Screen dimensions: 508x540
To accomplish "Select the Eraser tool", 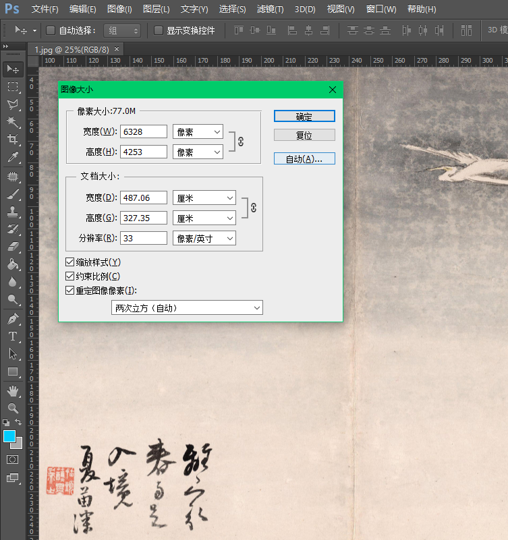I will [x=13, y=247].
